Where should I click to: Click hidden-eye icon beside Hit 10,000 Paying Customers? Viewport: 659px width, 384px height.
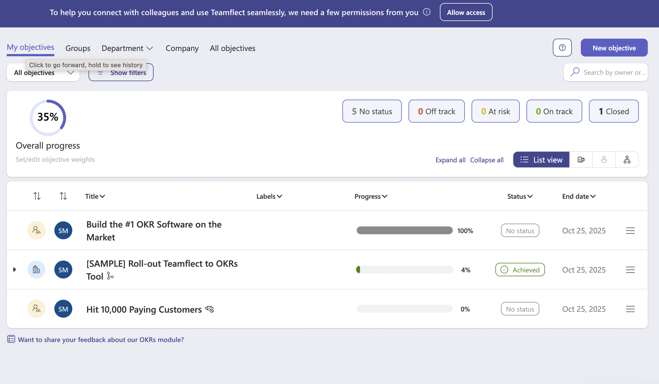[x=209, y=309]
